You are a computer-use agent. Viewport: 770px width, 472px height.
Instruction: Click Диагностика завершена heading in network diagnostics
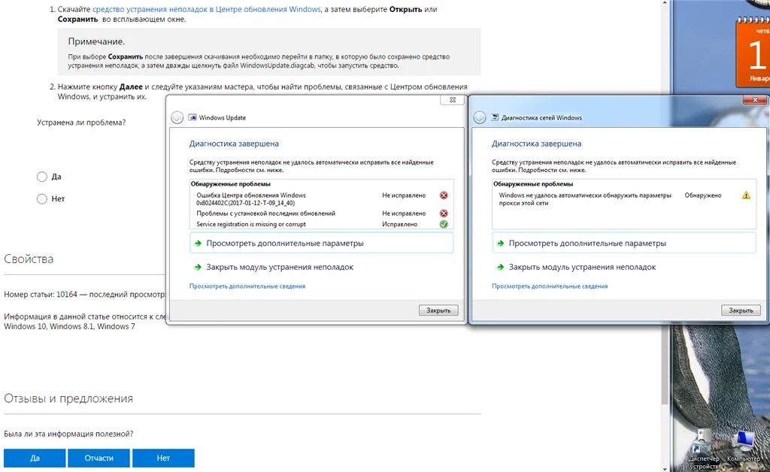(536, 144)
